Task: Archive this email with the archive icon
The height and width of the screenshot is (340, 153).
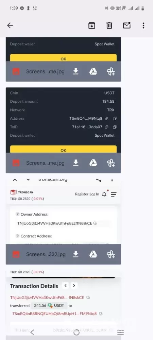Action: [x=92, y=26]
